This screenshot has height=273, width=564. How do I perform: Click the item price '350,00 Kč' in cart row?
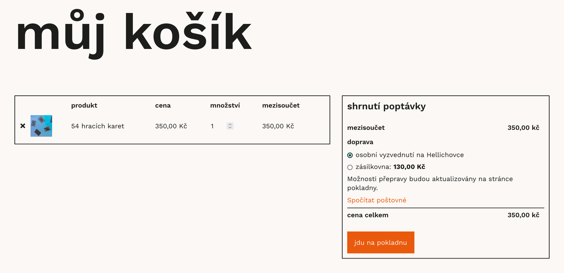tap(171, 126)
